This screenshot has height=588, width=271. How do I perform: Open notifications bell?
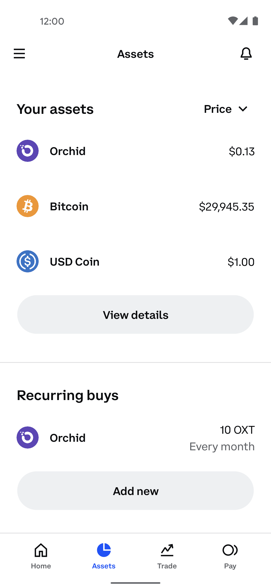click(x=246, y=54)
